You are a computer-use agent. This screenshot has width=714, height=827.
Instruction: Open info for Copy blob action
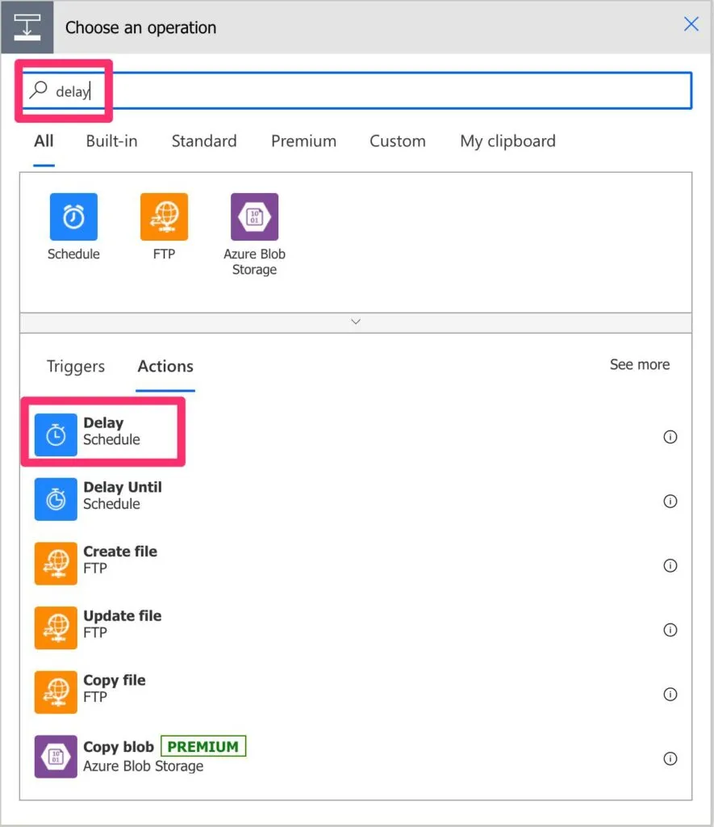(670, 758)
